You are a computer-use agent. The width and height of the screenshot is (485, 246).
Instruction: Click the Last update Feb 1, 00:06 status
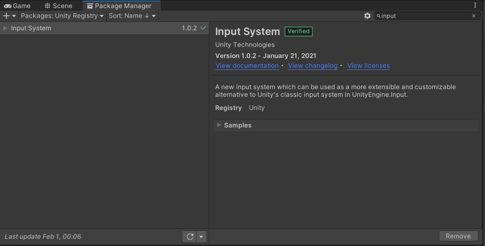click(x=43, y=237)
